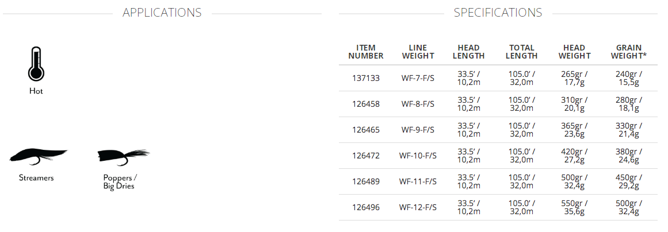Viewport: 668px width, 232px height.
Task: Click item number 126489
Action: (366, 181)
